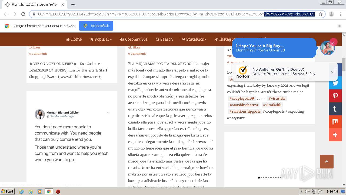The image size is (346, 195).
Task: Expand the Statistics dropdown menu
Action: pos(194,39)
